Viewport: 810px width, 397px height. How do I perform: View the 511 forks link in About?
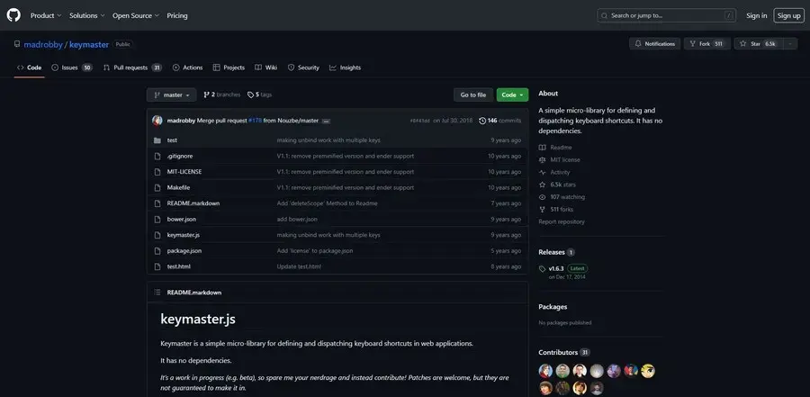[556, 210]
